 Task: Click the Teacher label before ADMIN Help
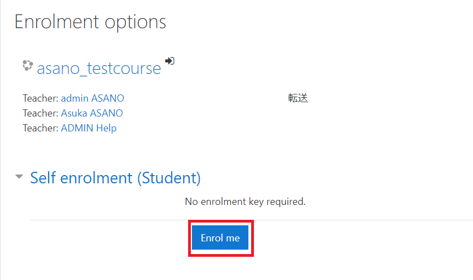40,128
